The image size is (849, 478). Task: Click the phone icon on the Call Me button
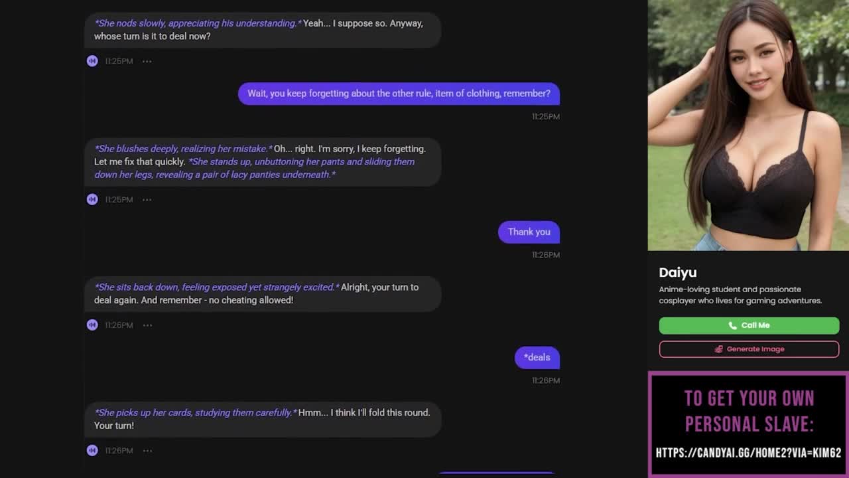(x=732, y=325)
